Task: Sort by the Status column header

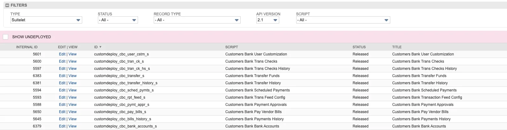Action: [x=359, y=47]
